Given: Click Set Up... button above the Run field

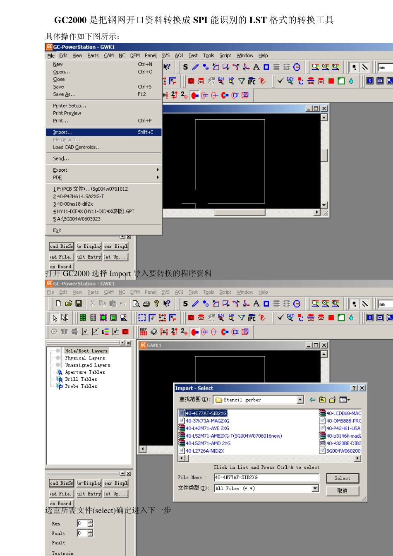Looking at the screenshot, I should [x=116, y=494].
